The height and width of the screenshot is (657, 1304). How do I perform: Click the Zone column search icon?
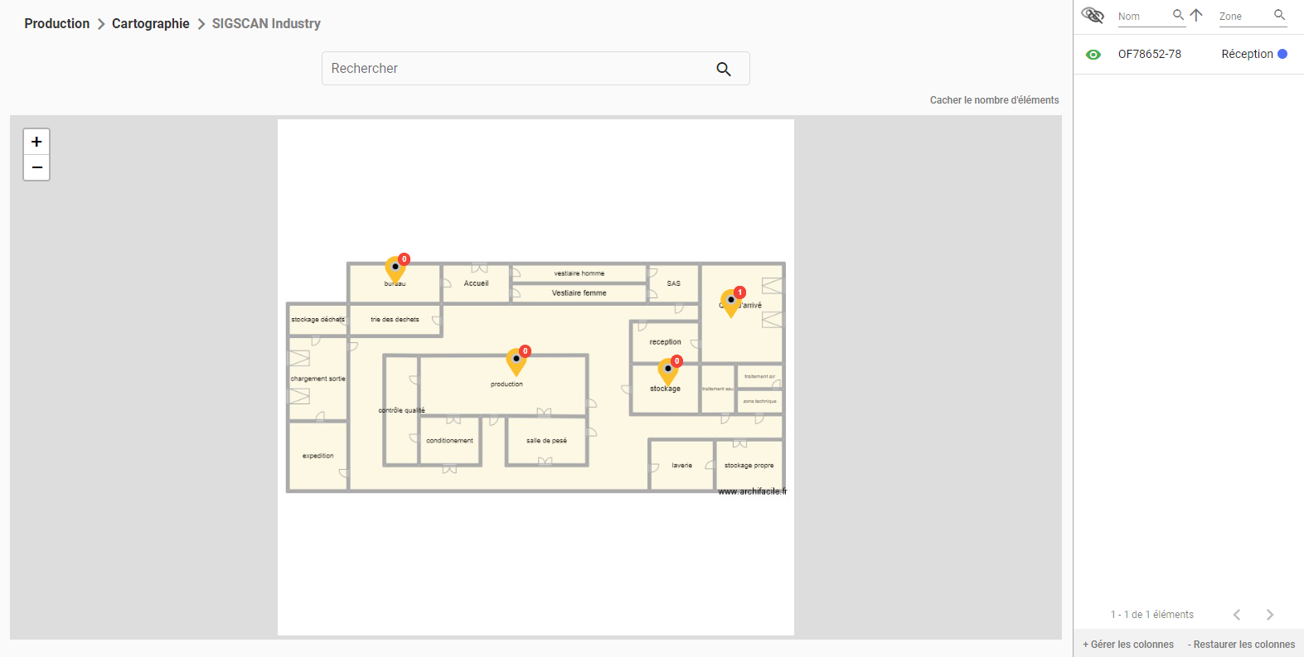[1280, 15]
